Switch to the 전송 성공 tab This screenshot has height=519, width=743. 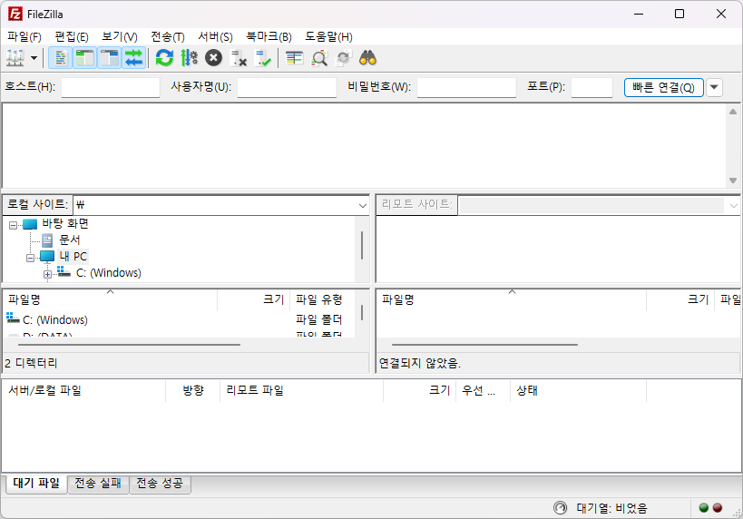(160, 484)
